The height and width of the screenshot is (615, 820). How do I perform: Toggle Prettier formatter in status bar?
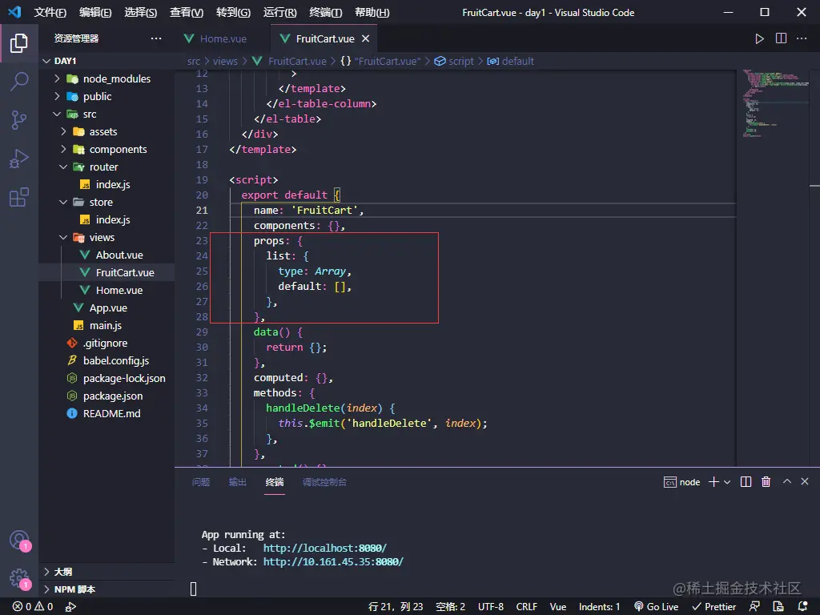pos(713,606)
